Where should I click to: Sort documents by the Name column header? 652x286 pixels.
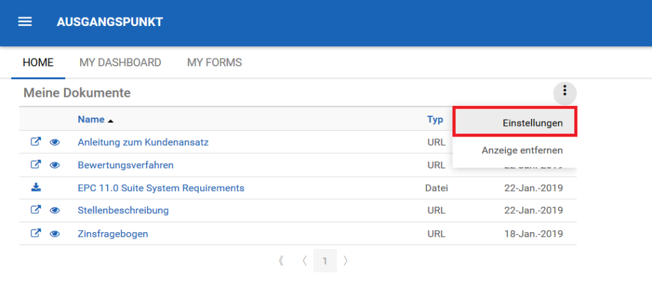(91, 120)
